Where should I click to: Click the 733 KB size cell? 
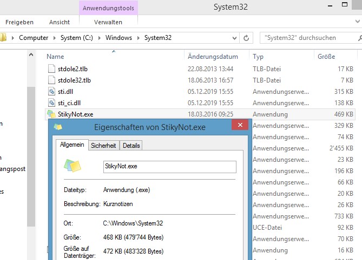(x=344, y=216)
